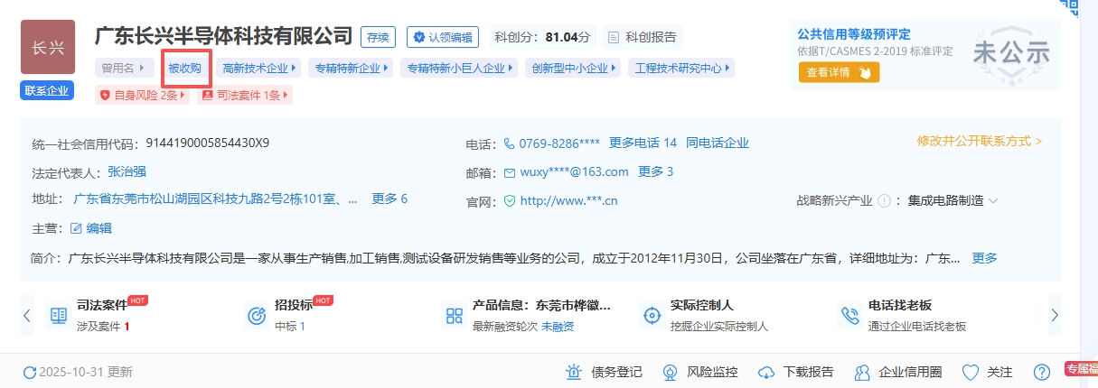The image size is (1098, 388).
Task: Click 修改并公开联系方式 link
Action: coord(980,141)
